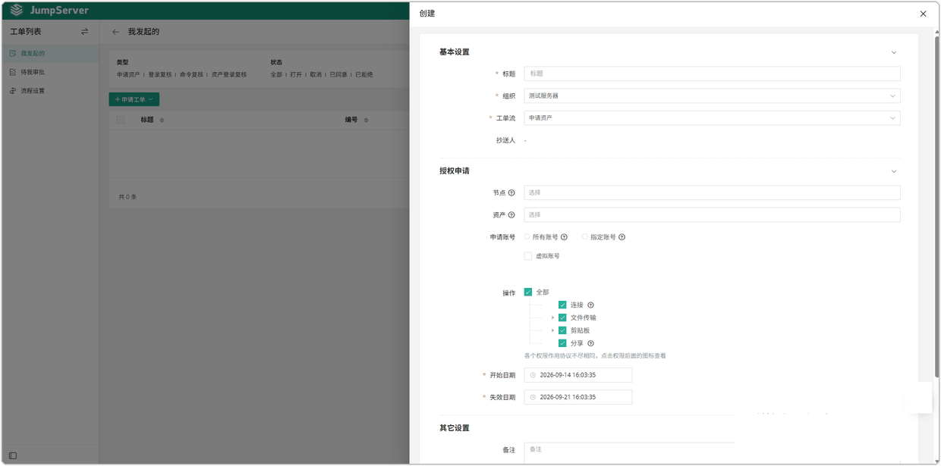Filter type by 登录复核
Image resolution: width=941 pixels, height=466 pixels.
click(160, 75)
